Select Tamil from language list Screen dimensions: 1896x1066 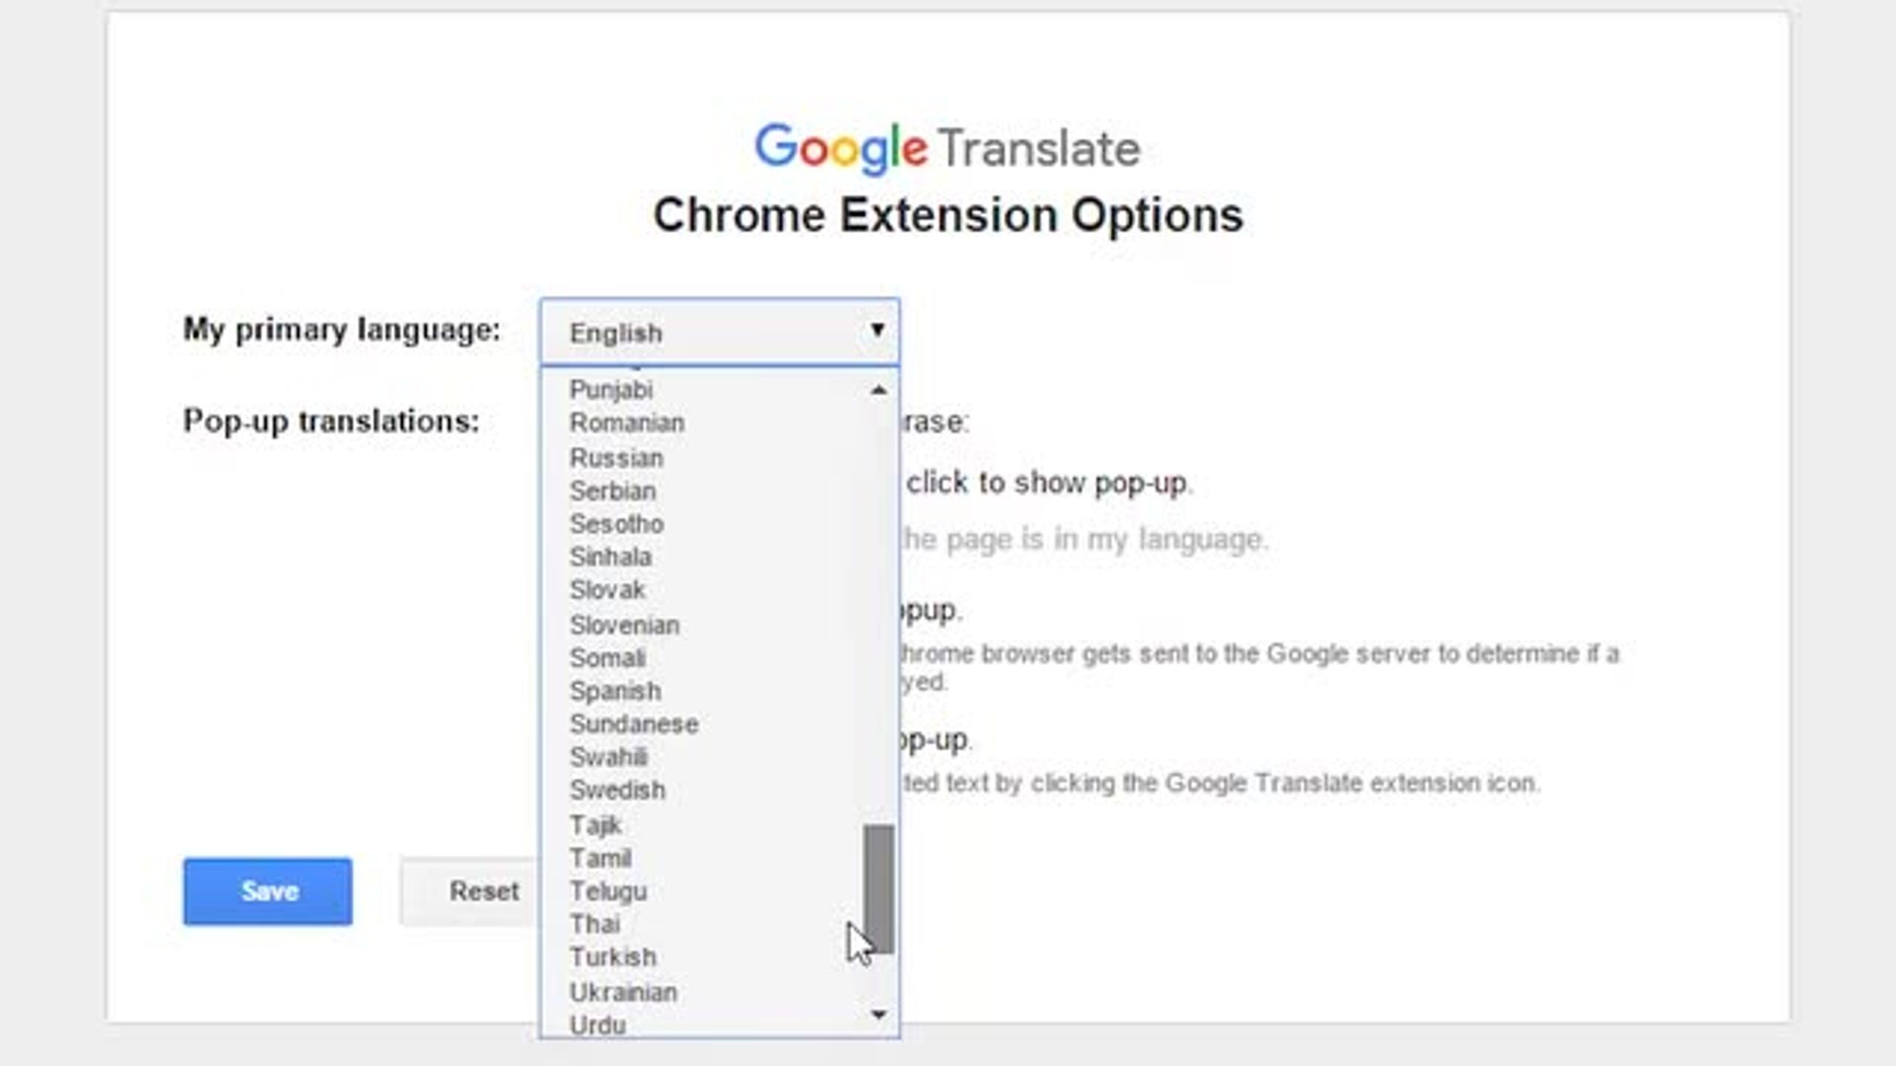(600, 858)
